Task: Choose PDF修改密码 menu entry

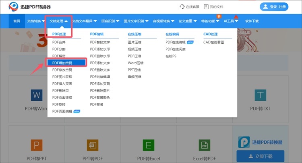Action: pos(62,70)
